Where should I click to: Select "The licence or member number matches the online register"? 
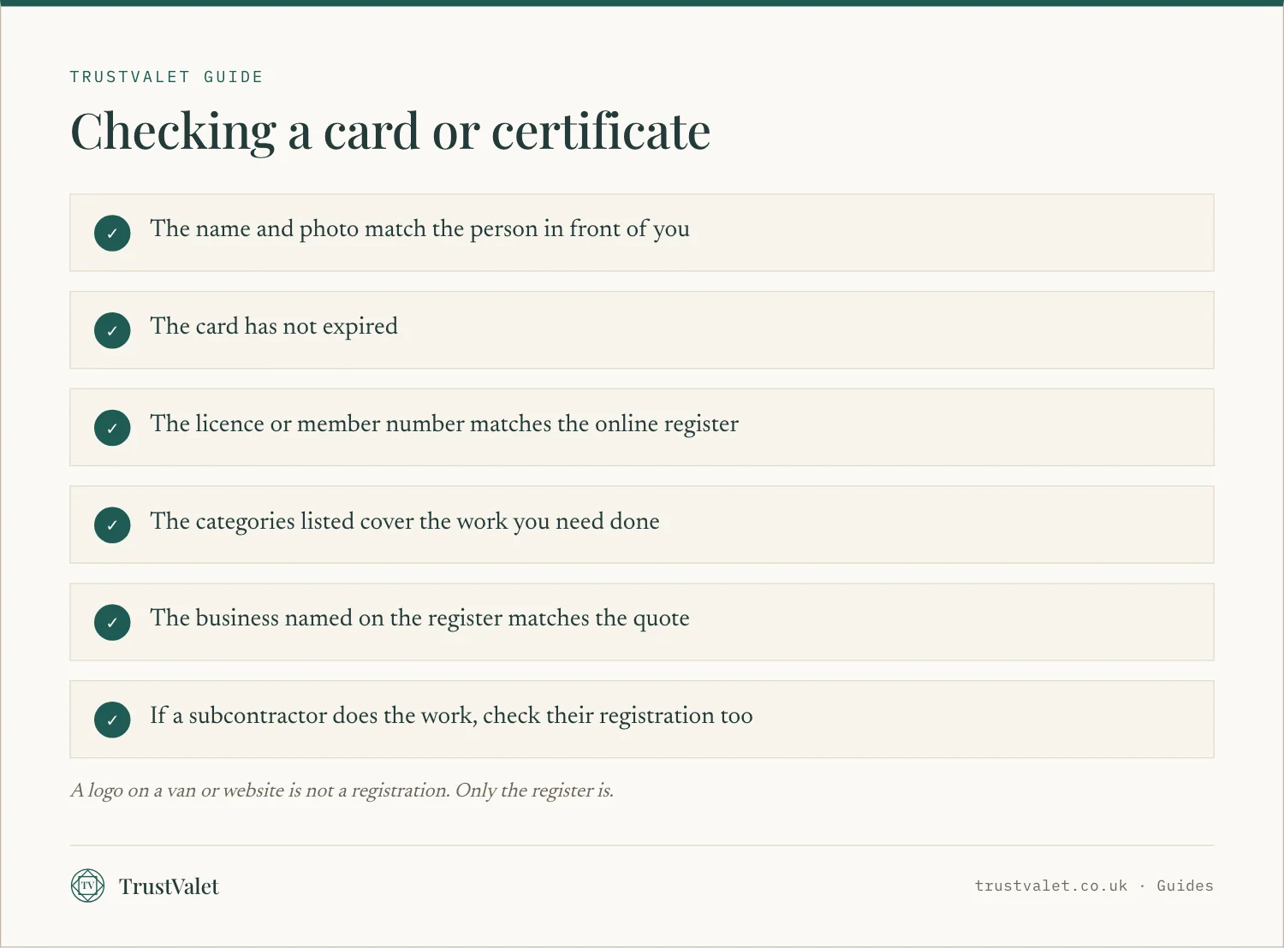[444, 424]
